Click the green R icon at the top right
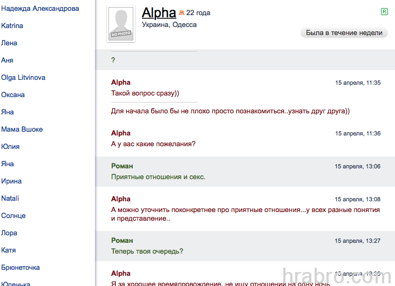The height and width of the screenshot is (286, 395). (384, 11)
